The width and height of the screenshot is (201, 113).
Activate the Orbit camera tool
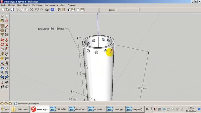(2, 68)
